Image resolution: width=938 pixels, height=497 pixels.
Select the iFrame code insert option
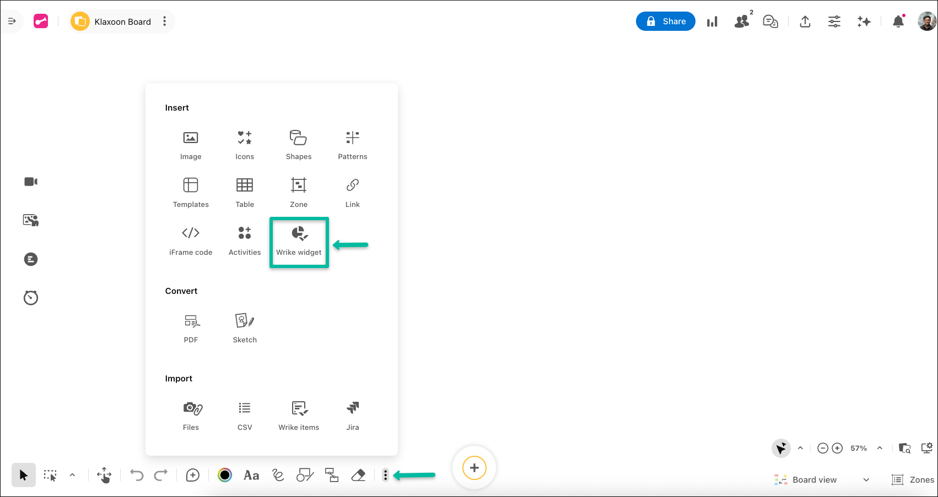190,241
